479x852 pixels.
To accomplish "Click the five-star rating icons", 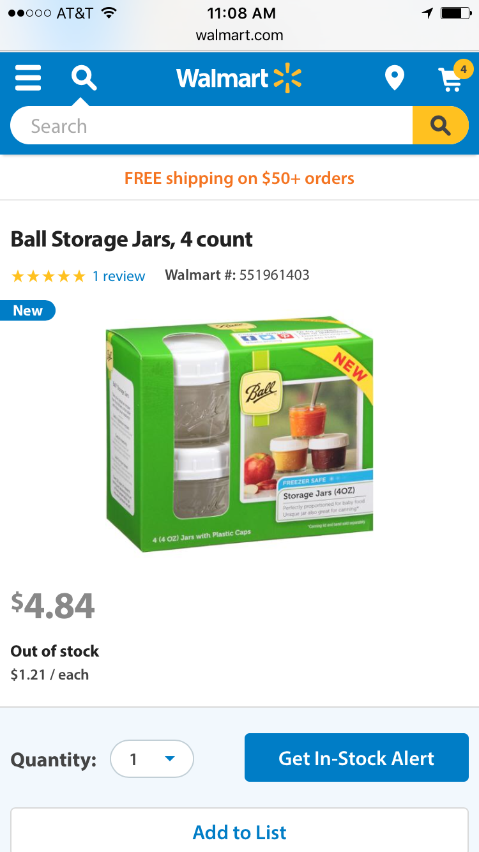I will click(x=48, y=276).
